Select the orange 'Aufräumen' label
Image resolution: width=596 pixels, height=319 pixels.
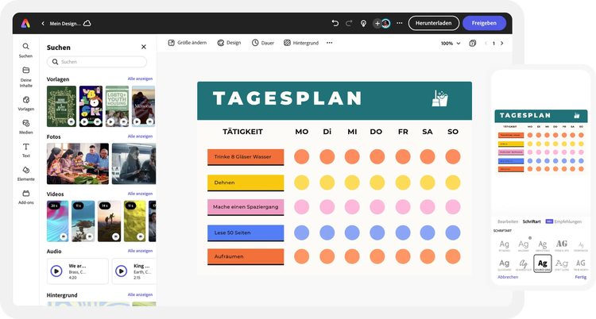click(x=246, y=257)
